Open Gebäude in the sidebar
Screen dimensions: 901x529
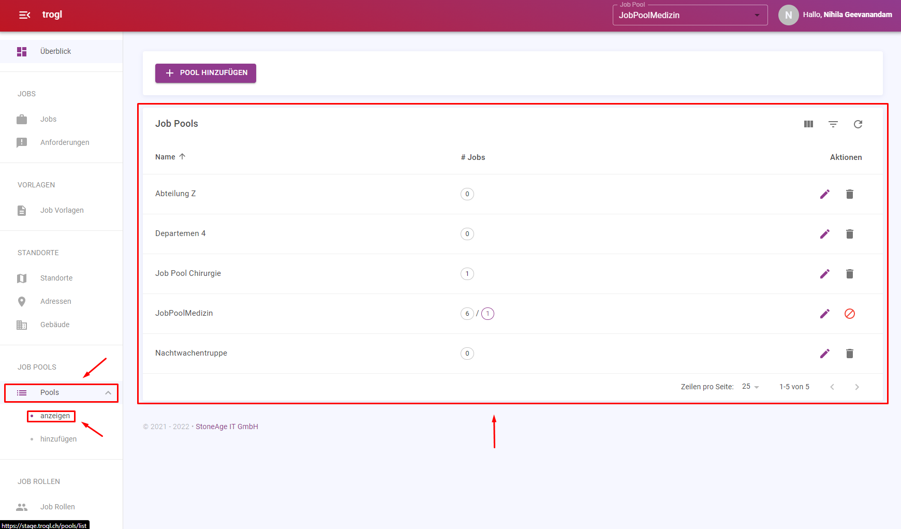point(55,325)
